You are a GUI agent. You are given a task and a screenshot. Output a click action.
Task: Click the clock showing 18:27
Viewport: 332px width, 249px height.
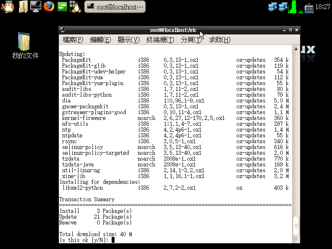[322, 7]
